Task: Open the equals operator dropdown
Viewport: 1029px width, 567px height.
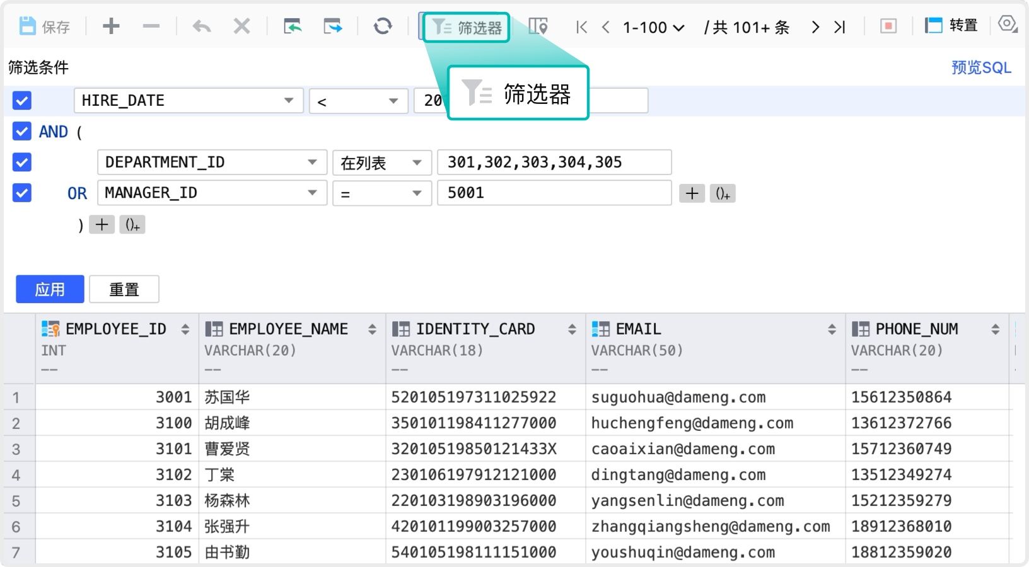Action: click(382, 193)
